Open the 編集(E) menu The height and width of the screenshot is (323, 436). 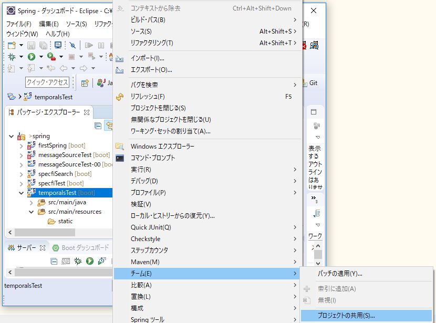point(49,24)
